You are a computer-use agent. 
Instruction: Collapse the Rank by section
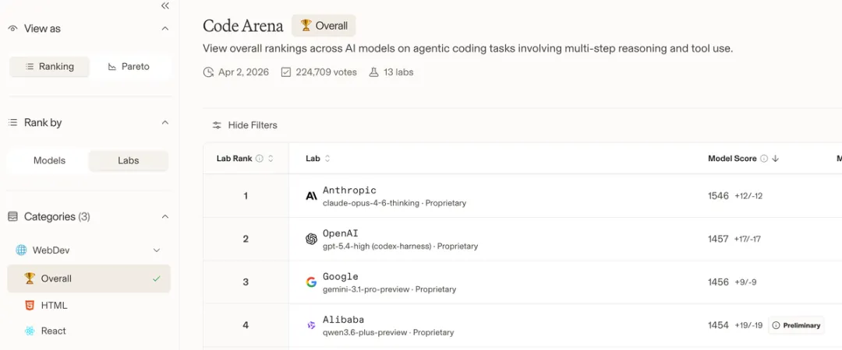[x=165, y=123]
